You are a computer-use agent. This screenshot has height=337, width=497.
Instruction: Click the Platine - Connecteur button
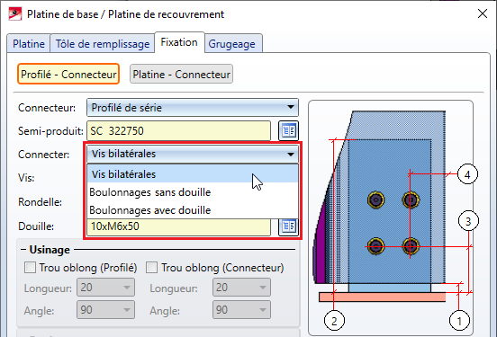click(181, 74)
